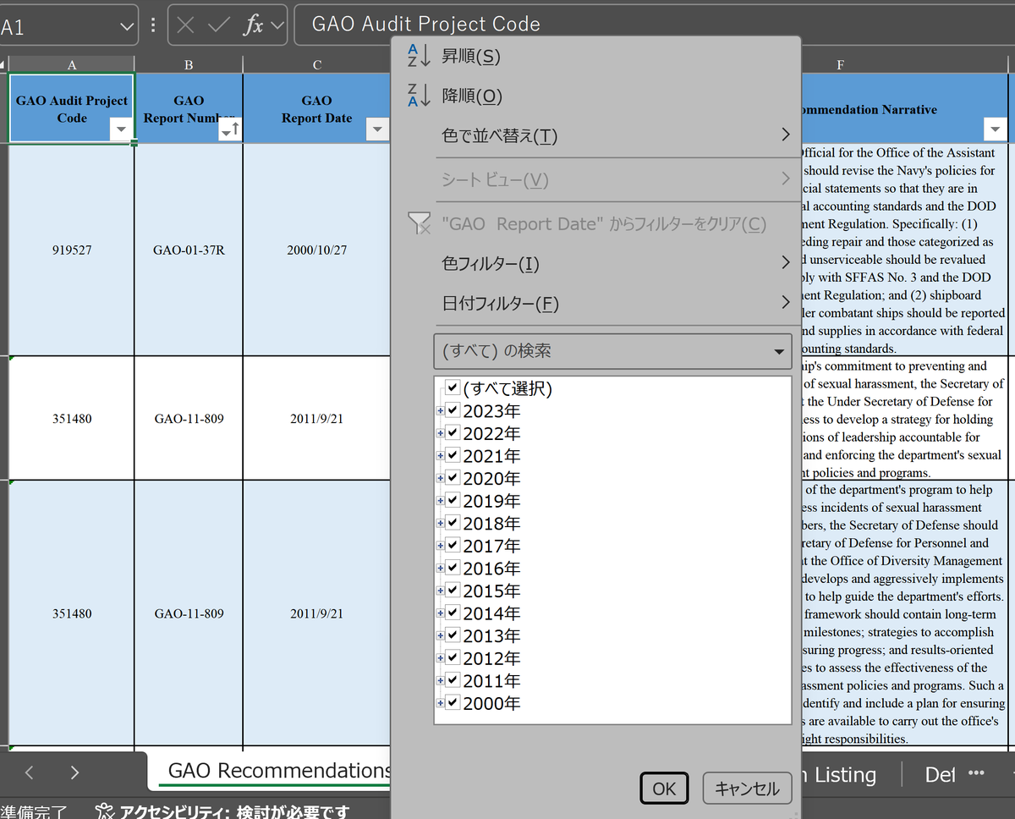Screen dimensions: 1015x819
Task: Click the accessibility status icon
Action: tap(104, 811)
